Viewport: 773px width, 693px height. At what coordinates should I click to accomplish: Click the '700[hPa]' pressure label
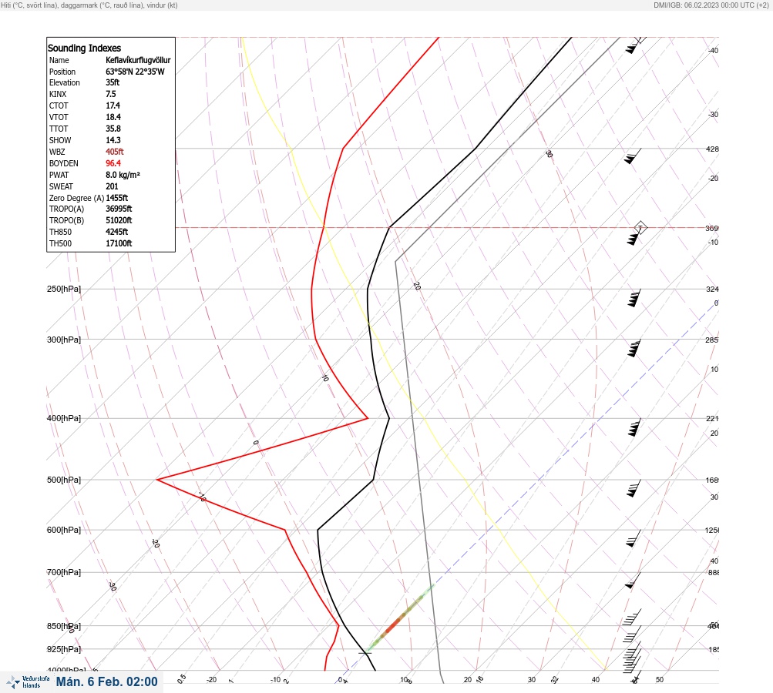pos(64,572)
